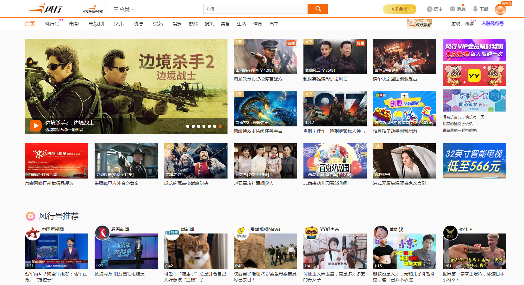The height and width of the screenshot is (285, 524).
Task: Open the 历史 history clock icon
Action: point(429,9)
